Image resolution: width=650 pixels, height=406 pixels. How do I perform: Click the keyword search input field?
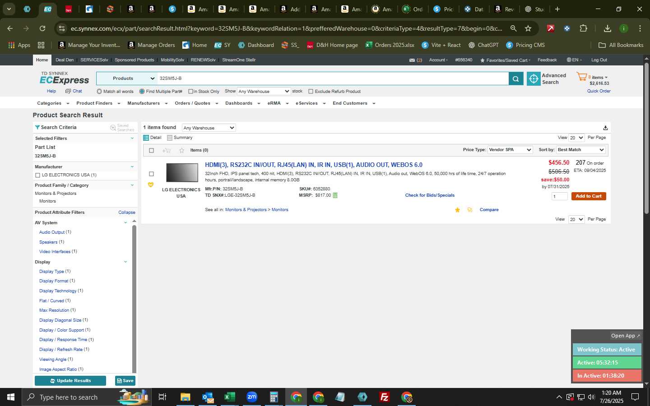pos(333,78)
